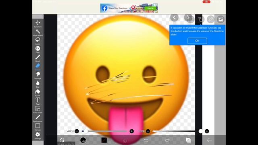The image size is (258, 145).
Task: Close the Facebook banner ad
Action: point(156,5)
